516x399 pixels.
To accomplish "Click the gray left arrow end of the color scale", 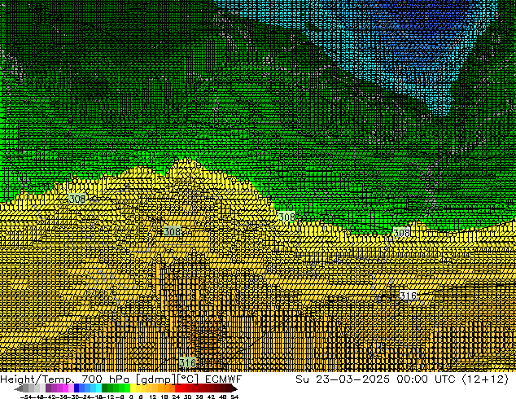I will pos(19,388).
